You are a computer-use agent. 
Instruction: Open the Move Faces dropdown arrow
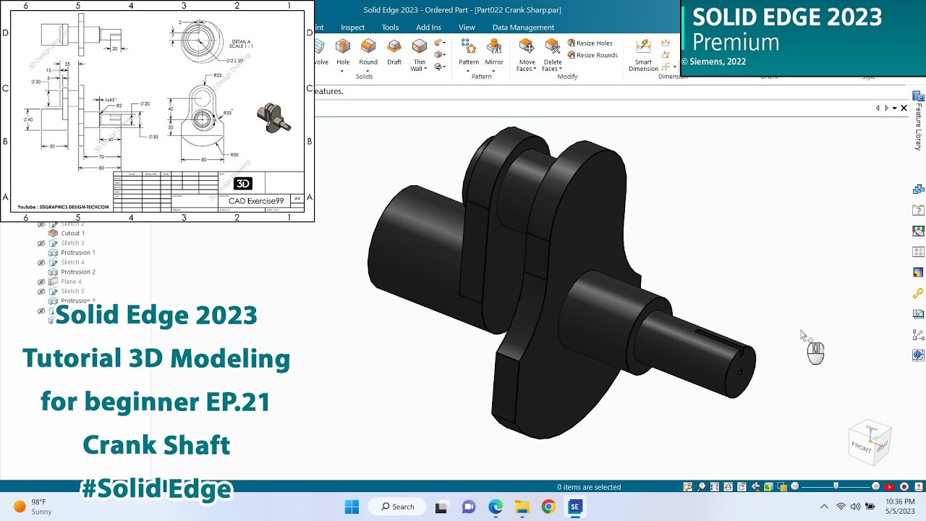(535, 69)
